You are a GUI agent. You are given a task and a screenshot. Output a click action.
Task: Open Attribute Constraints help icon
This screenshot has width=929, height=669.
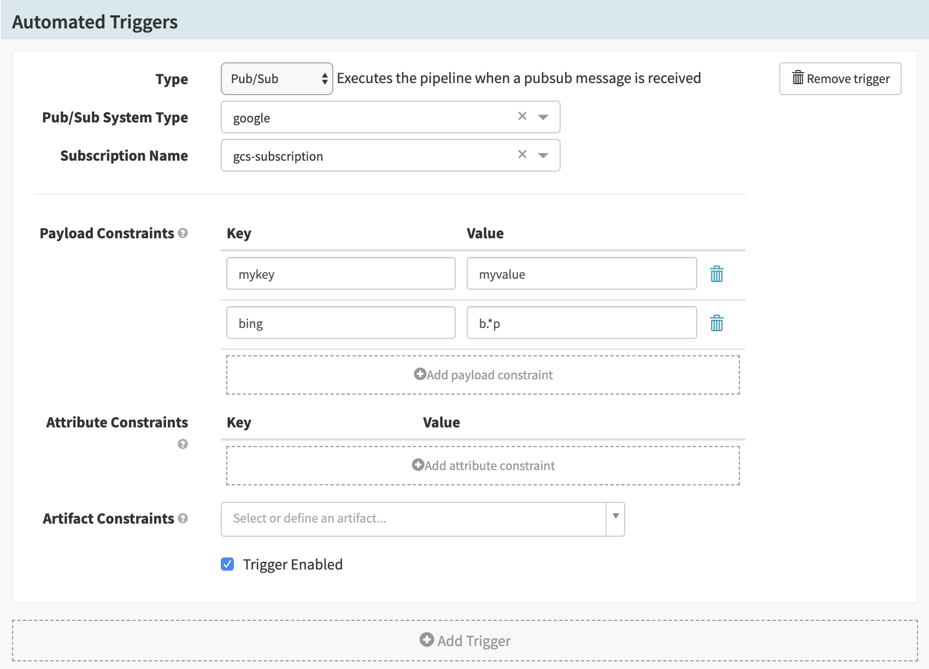(x=183, y=444)
